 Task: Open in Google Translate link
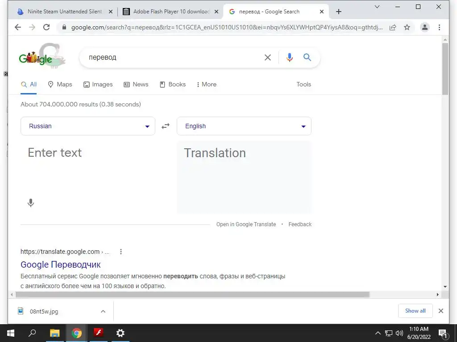[246, 224]
